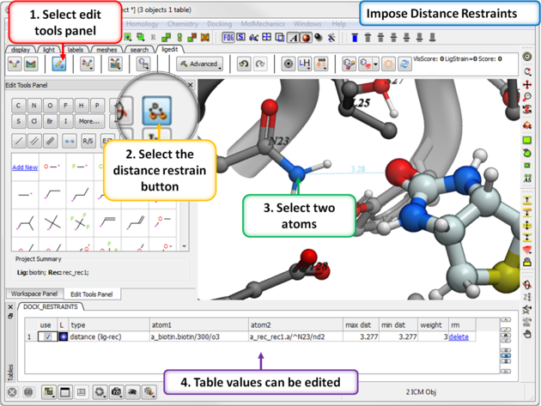The width and height of the screenshot is (541, 406).
Task: Toggle the L column indicator in row 1
Action: pyautogui.click(x=63, y=337)
